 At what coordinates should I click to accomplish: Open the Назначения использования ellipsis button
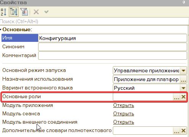coord(183,80)
